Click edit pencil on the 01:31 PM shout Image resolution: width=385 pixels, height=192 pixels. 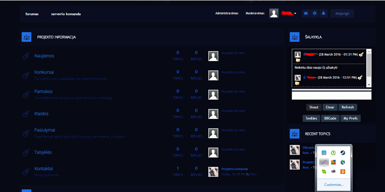coord(361,54)
